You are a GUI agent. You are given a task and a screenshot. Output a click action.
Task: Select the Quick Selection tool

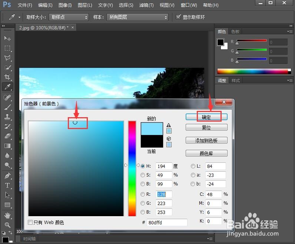pyautogui.click(x=7, y=67)
